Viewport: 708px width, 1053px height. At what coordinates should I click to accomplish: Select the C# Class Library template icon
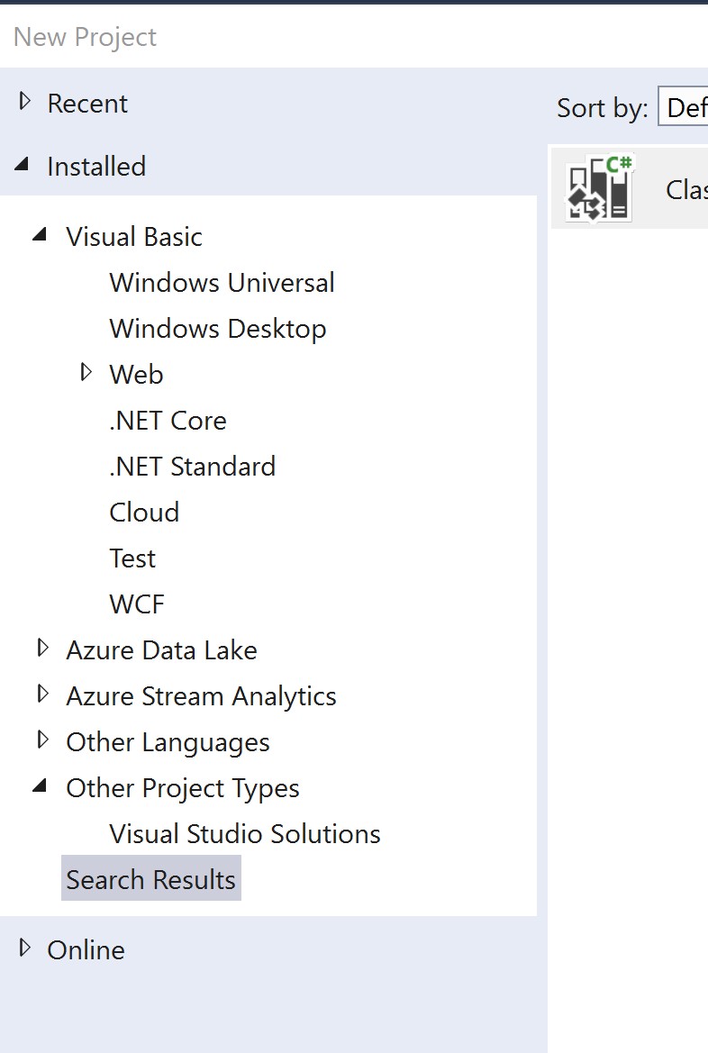point(596,187)
